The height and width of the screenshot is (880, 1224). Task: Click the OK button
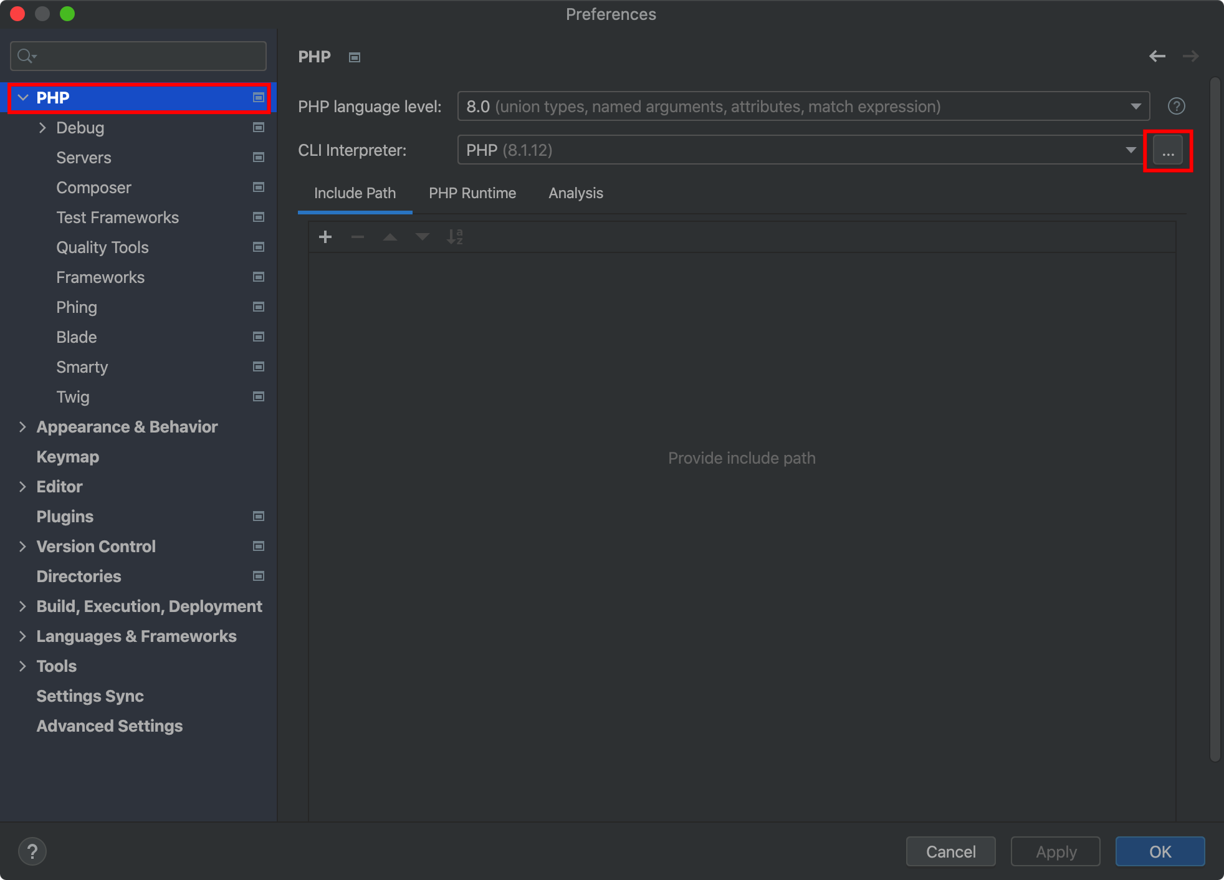click(x=1159, y=851)
